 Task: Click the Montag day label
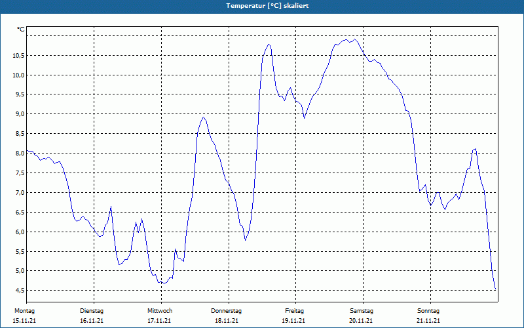point(24,311)
